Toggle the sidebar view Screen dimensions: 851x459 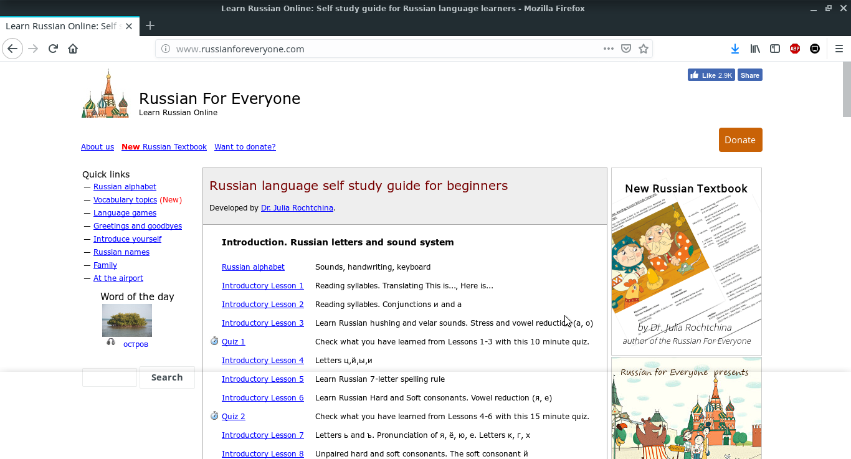pos(775,49)
